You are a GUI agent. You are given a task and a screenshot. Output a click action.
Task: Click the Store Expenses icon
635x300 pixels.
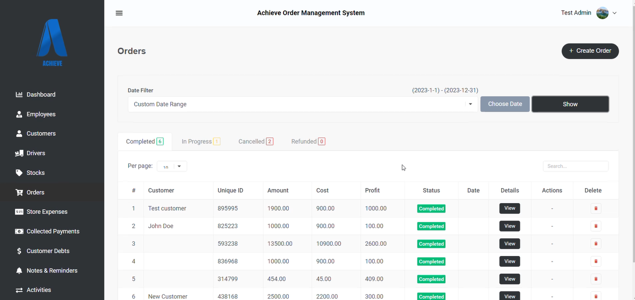19,212
